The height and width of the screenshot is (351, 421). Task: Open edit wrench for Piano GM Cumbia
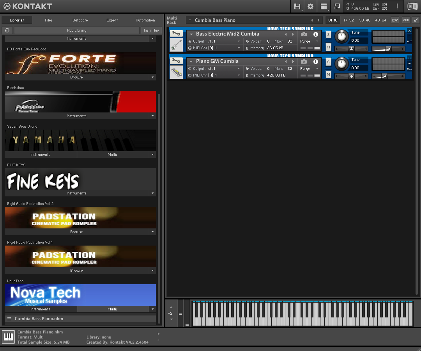(x=176, y=61)
